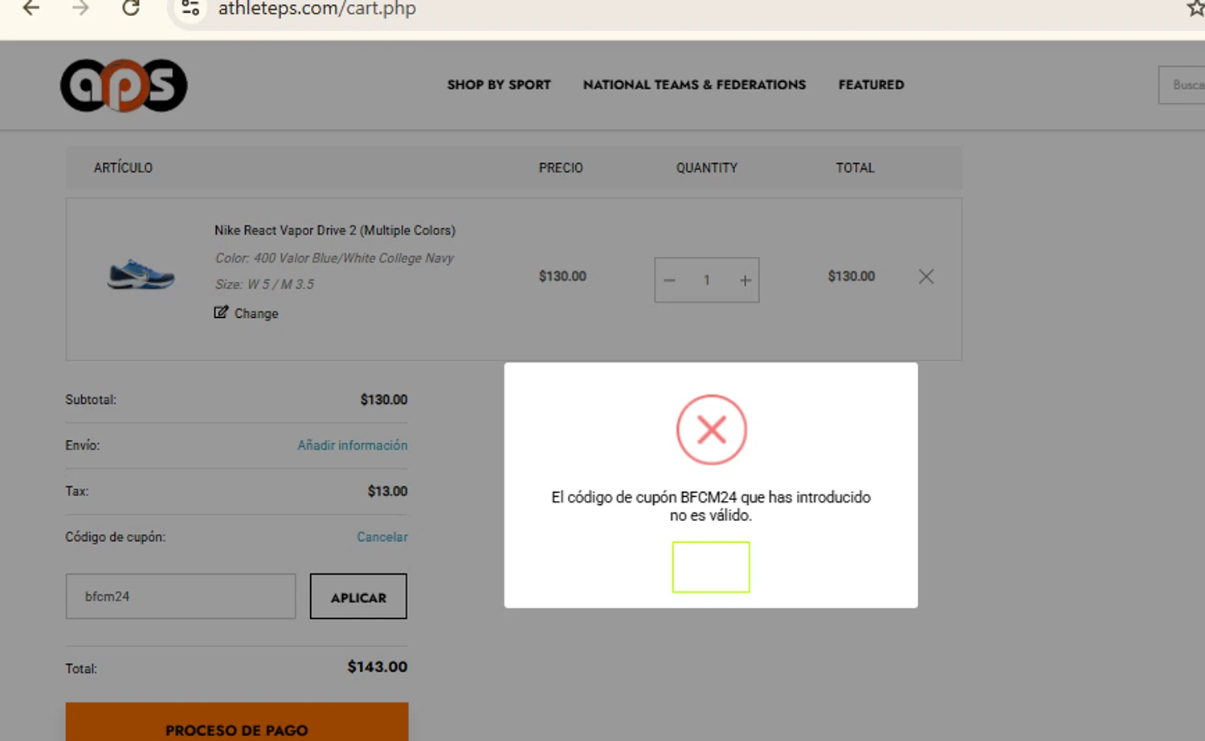Click PROCESO DE PAGO checkout button
This screenshot has height=741, width=1205.
point(237,722)
